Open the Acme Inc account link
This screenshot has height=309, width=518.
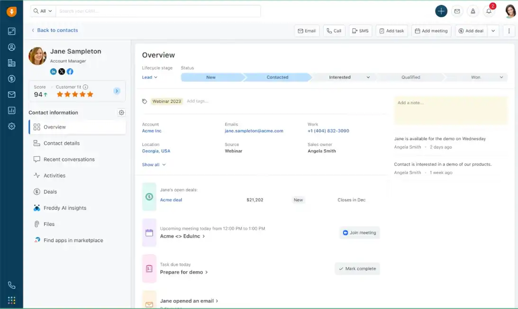click(x=152, y=131)
